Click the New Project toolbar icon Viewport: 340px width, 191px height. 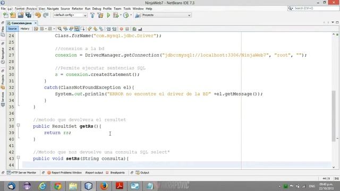point(13,15)
